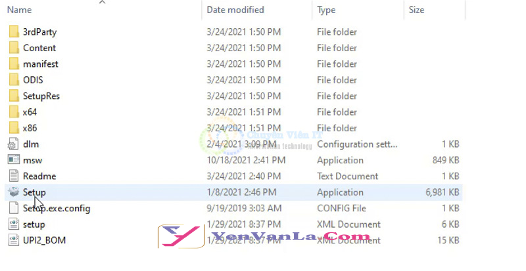The image size is (526, 271).
Task: Select the lowercase setup XML file icon
Action: click(x=14, y=224)
